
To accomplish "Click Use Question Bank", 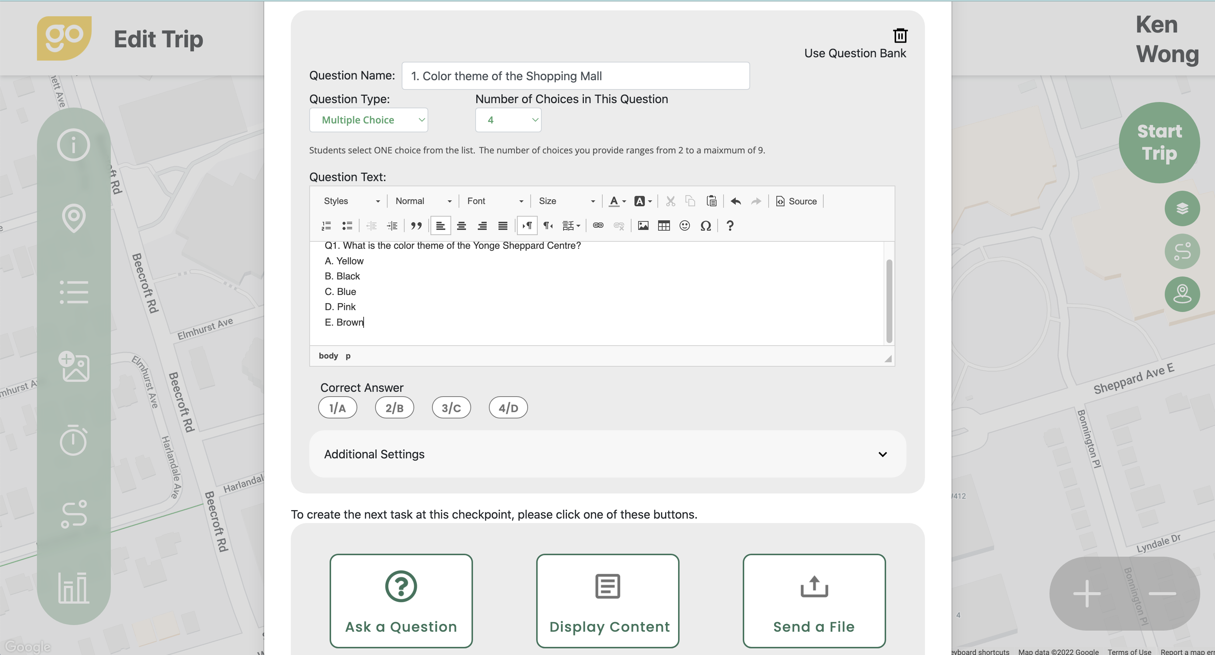I will pos(855,53).
